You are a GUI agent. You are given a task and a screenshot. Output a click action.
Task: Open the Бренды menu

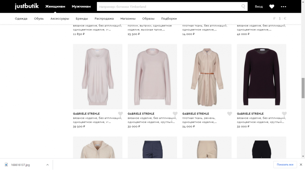tap(82, 19)
